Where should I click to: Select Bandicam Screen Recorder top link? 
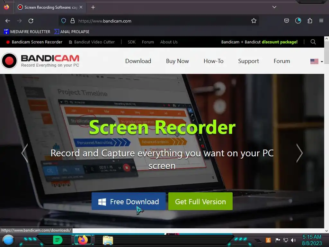pos(34,42)
